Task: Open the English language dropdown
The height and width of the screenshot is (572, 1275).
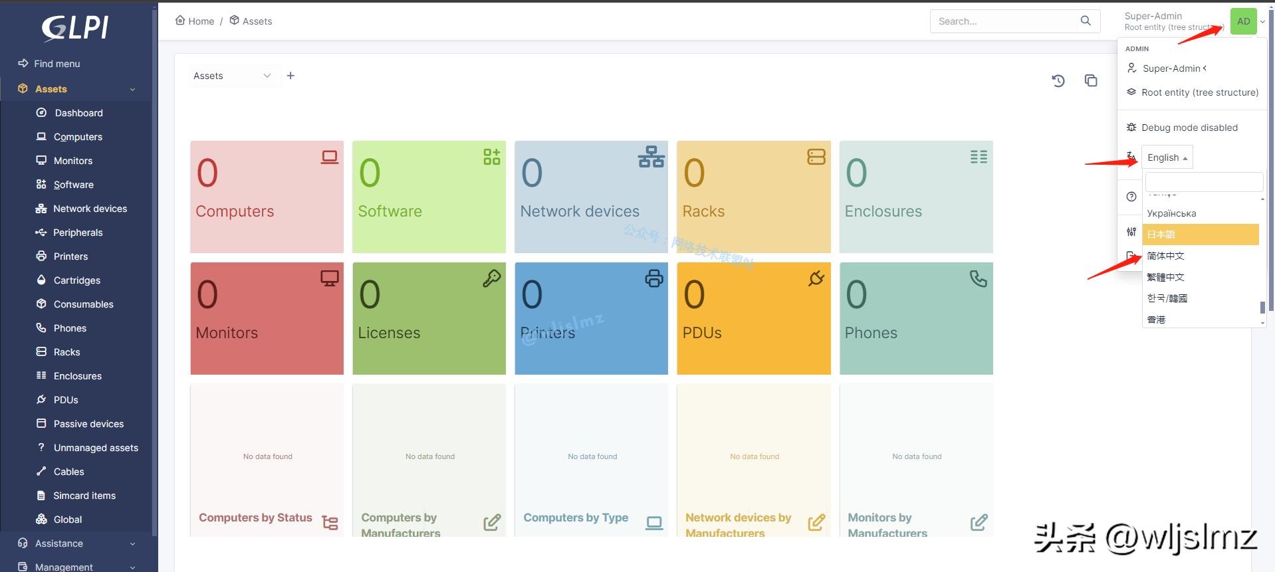Action: click(x=1167, y=157)
